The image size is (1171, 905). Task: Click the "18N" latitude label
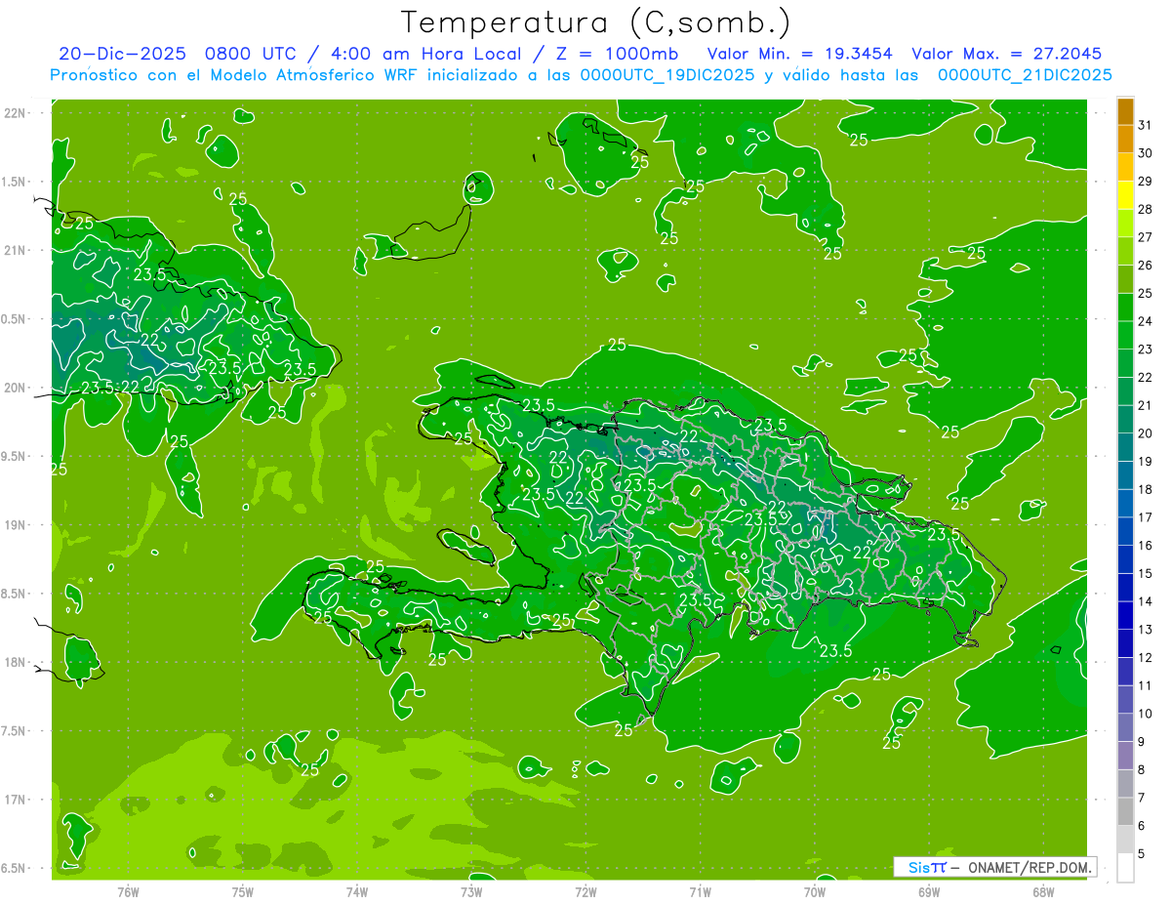pos(15,662)
